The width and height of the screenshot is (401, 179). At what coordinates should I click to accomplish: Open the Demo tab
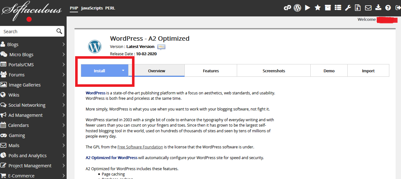click(x=329, y=71)
